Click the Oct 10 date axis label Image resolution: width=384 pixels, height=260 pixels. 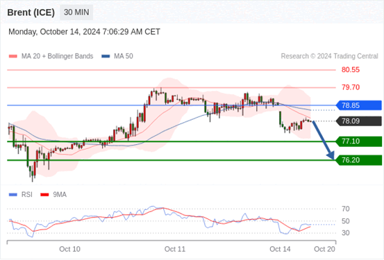[x=70, y=249]
